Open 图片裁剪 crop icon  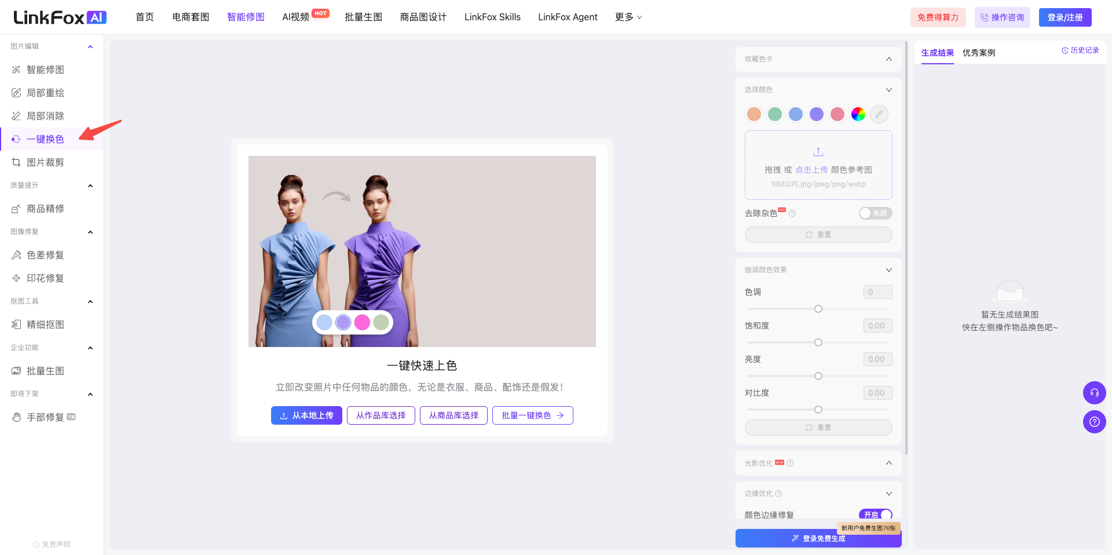tap(16, 162)
